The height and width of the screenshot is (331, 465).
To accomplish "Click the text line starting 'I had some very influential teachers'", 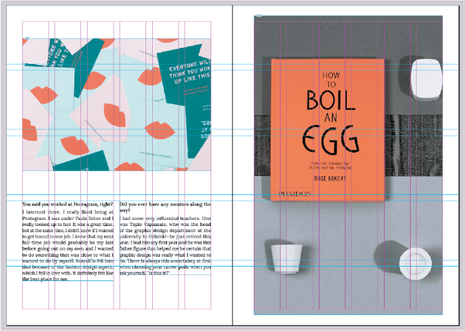I will (x=165, y=218).
